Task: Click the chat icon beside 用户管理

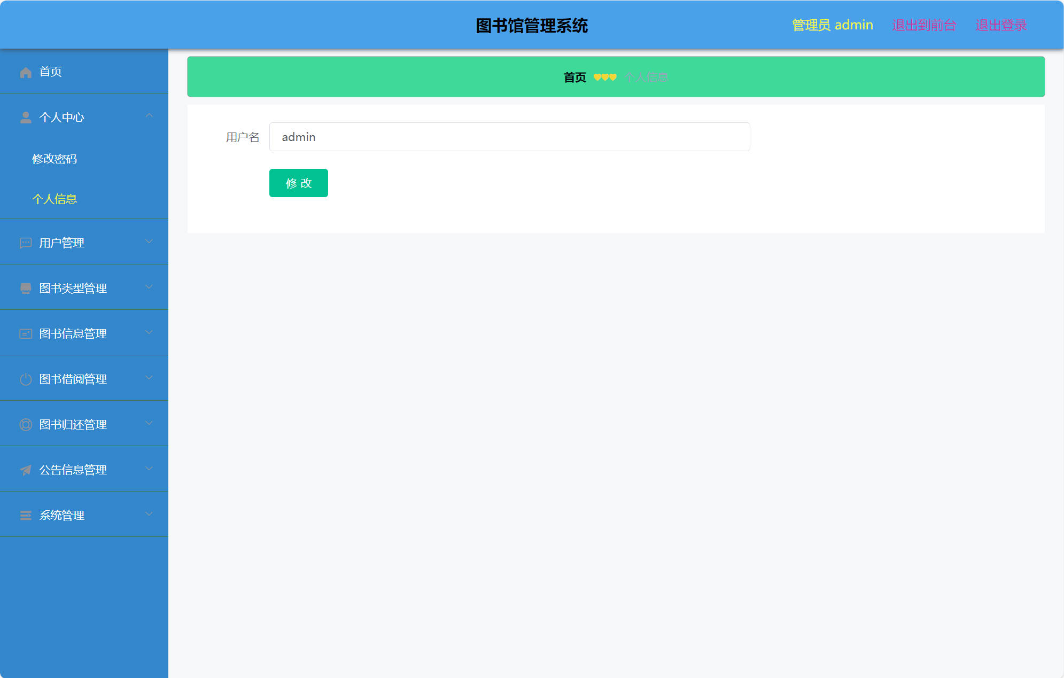Action: (x=25, y=244)
